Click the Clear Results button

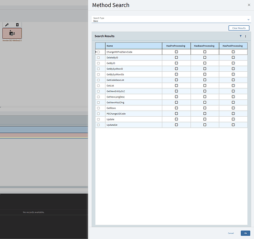pos(239,28)
